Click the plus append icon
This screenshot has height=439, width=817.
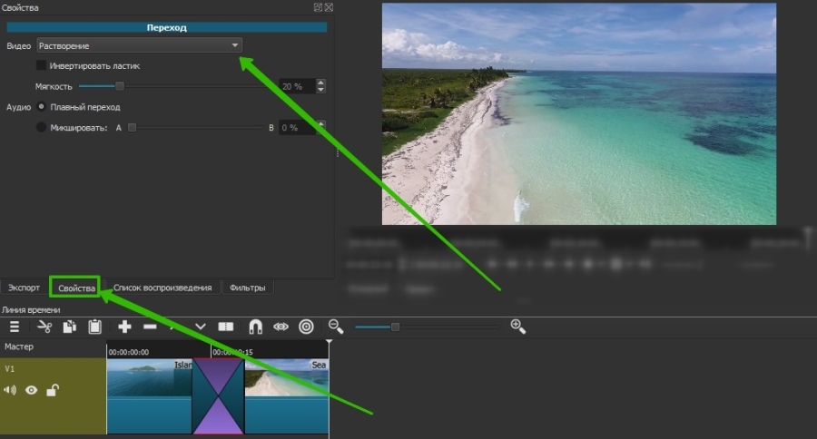click(x=124, y=327)
